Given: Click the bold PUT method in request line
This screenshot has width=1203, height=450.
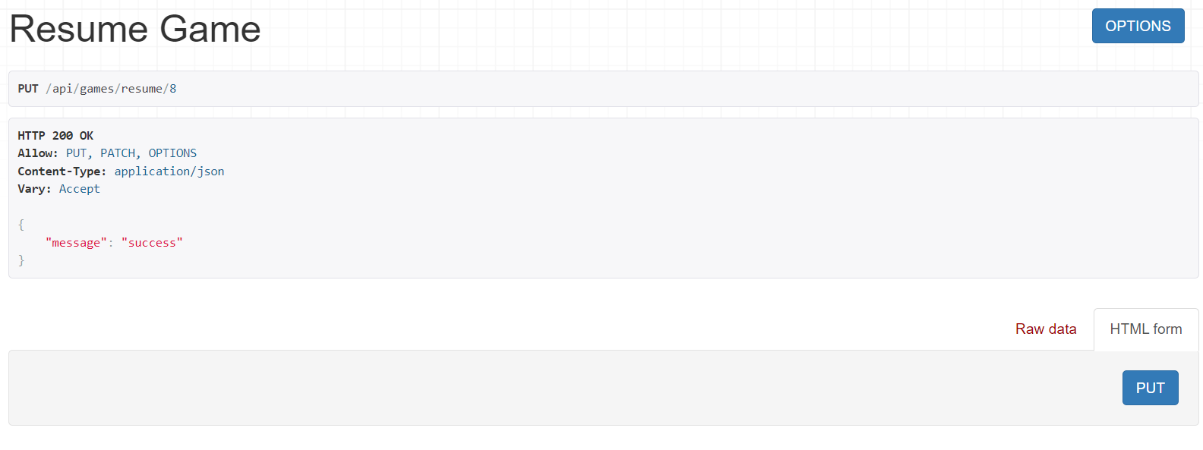Looking at the screenshot, I should pos(28,89).
